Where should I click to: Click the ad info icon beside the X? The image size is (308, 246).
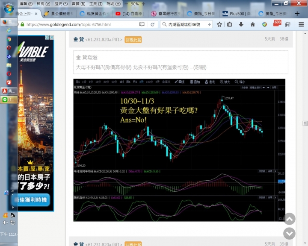[47, 37]
